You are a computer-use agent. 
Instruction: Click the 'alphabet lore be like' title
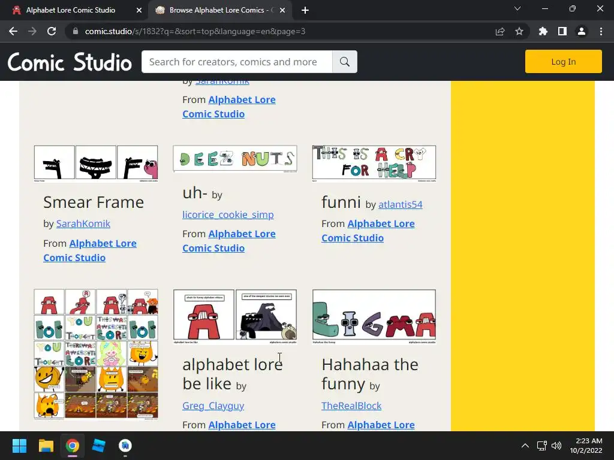point(232,374)
